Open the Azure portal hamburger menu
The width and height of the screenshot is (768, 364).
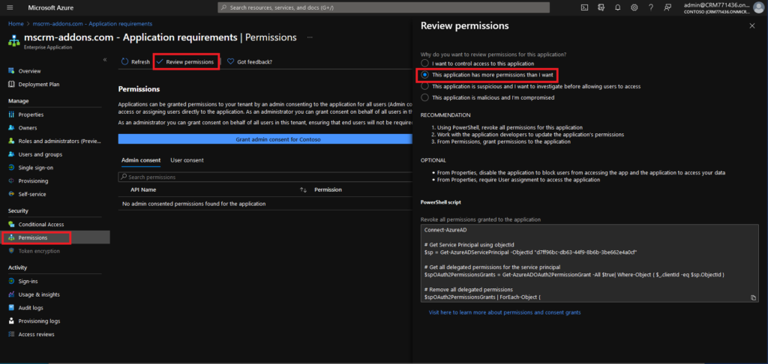pyautogui.click(x=10, y=7)
